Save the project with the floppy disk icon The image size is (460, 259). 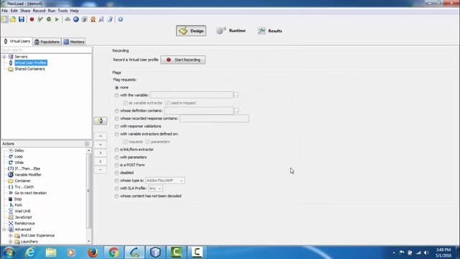(22, 19)
